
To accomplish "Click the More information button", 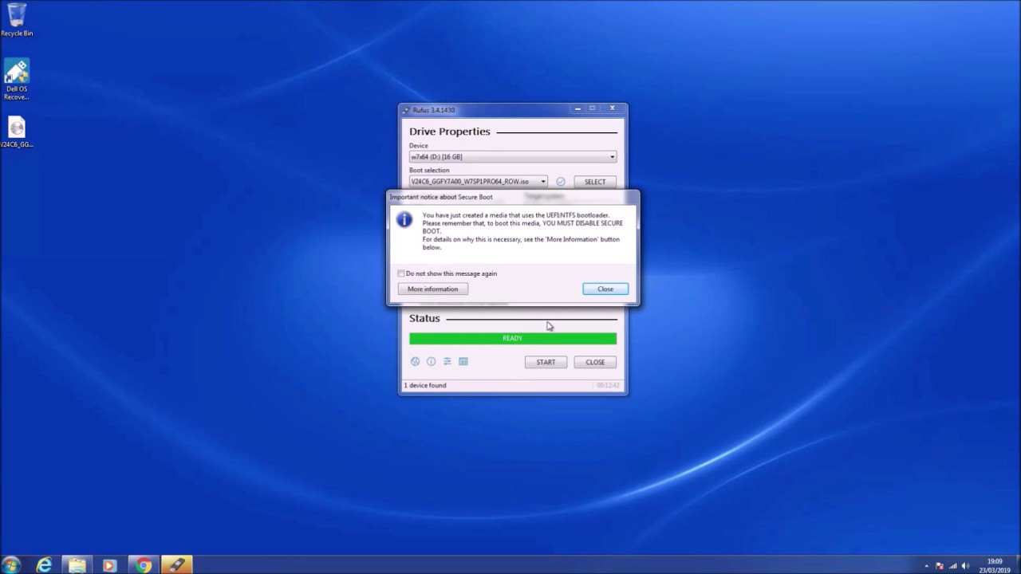I will coord(433,289).
